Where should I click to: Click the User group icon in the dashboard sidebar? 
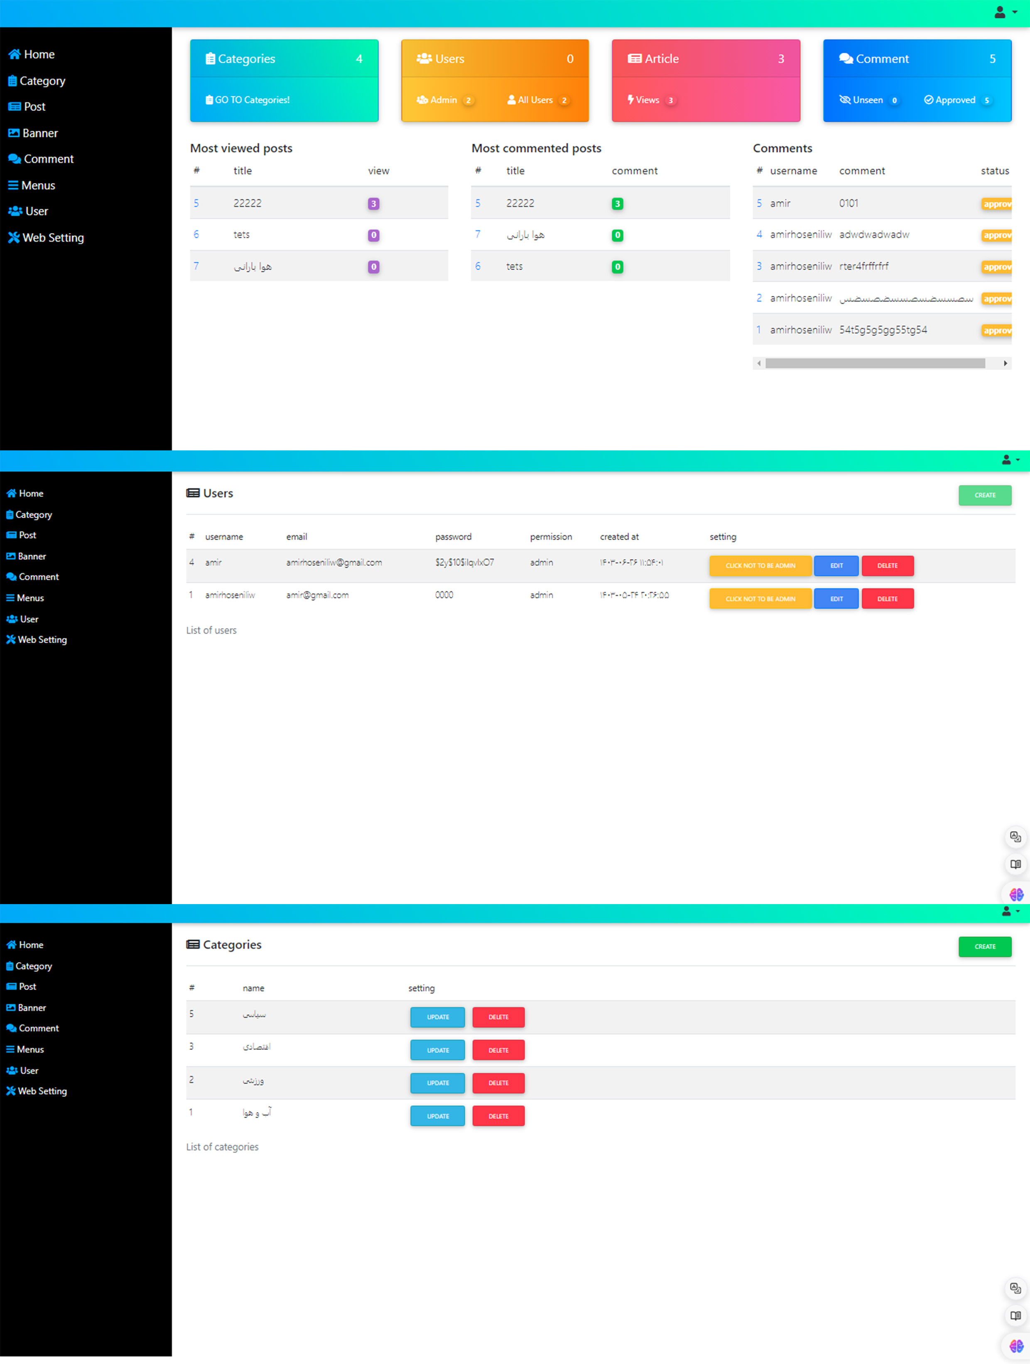(x=15, y=211)
